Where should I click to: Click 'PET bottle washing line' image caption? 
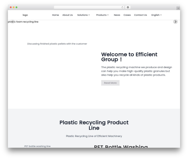(x=37, y=146)
